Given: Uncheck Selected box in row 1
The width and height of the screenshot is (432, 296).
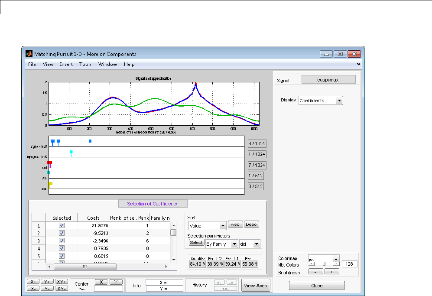Looking at the screenshot, I should point(62,226).
